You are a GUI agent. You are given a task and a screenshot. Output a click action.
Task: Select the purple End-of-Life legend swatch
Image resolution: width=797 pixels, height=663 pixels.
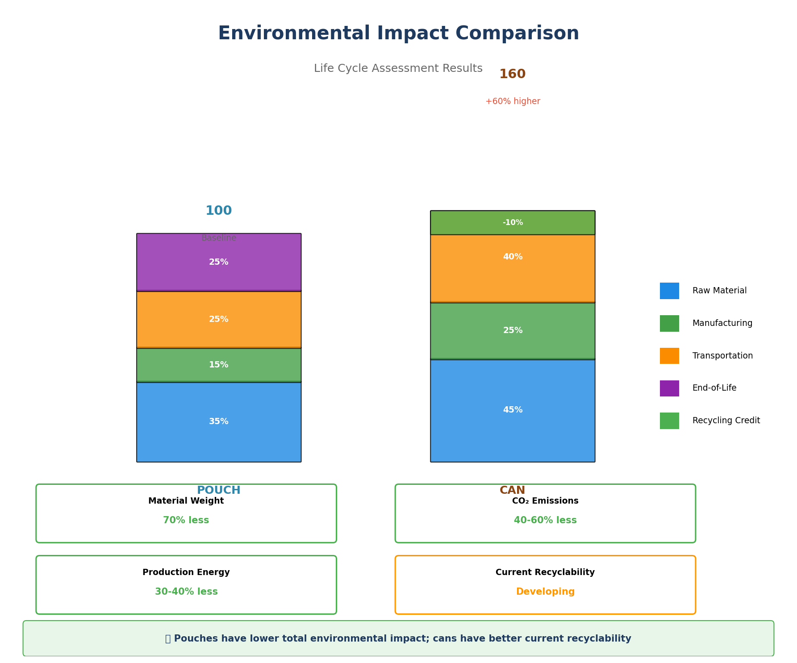[669, 388]
